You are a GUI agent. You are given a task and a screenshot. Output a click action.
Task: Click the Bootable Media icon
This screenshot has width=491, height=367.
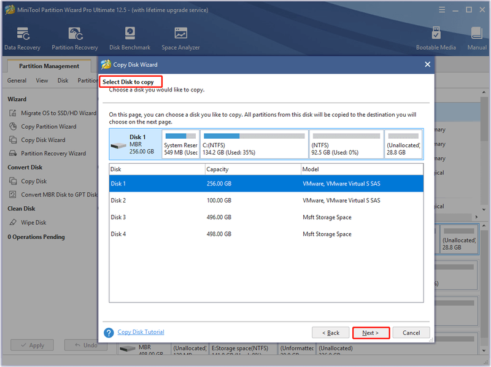436,33
